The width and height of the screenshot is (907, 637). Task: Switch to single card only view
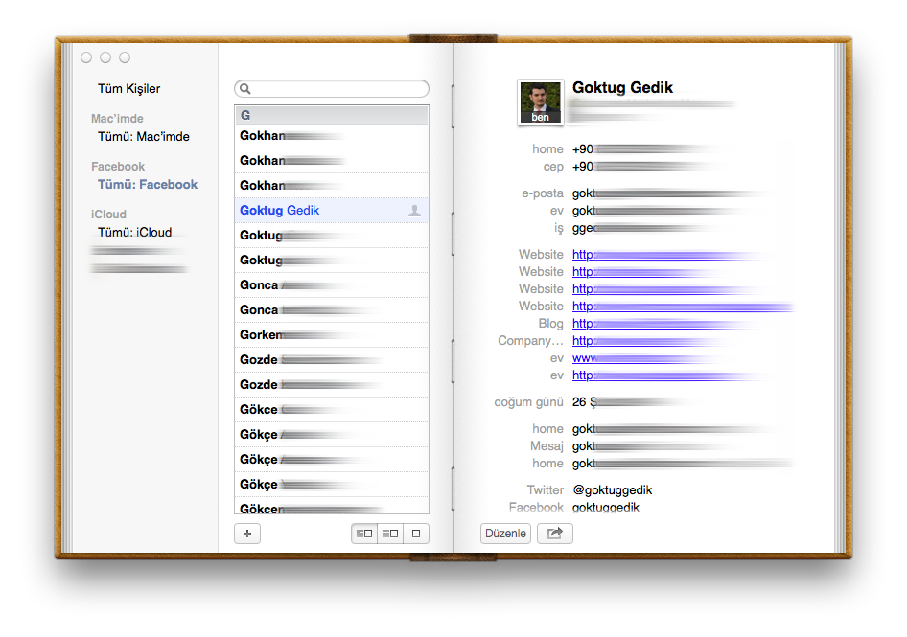pyautogui.click(x=416, y=534)
